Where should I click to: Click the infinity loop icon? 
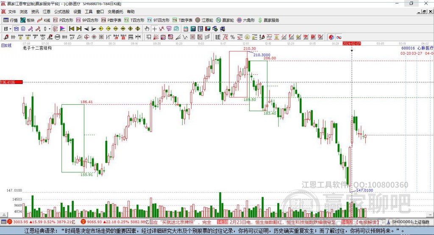[x=339, y=37]
